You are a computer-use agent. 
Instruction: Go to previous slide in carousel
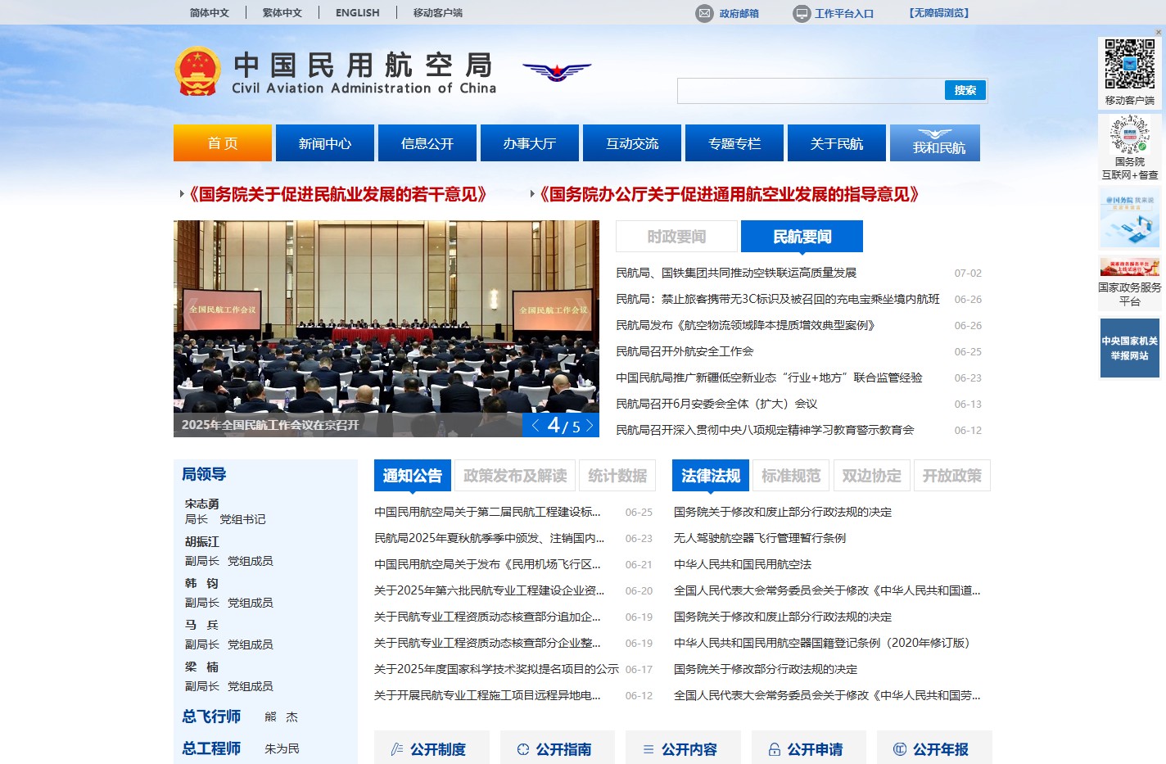[x=536, y=425]
